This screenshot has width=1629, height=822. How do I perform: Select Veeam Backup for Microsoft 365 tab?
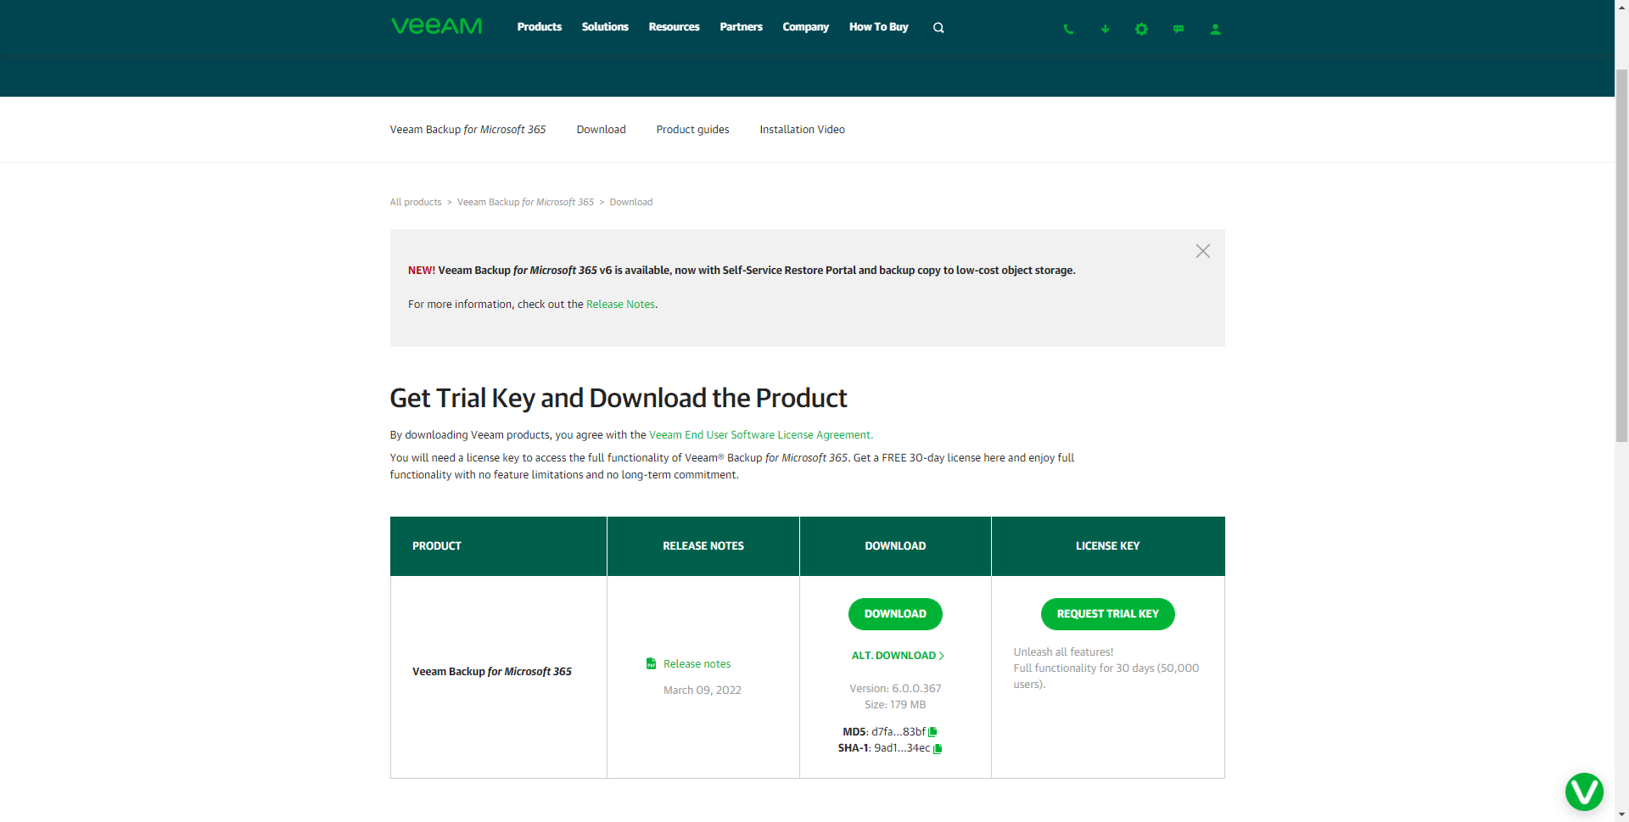point(467,130)
